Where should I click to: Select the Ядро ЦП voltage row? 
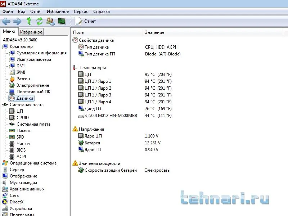point(118,136)
